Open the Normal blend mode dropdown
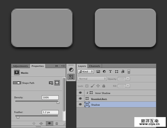This screenshot has width=167, height=128. point(92,79)
